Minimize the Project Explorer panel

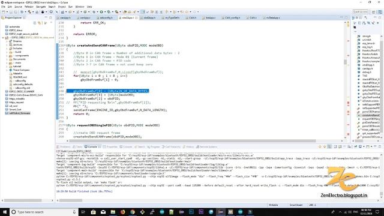[46, 17]
